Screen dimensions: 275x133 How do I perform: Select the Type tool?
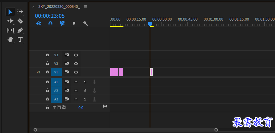pos(20,39)
